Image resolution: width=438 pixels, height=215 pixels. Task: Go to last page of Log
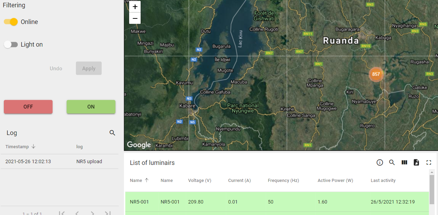(108, 213)
